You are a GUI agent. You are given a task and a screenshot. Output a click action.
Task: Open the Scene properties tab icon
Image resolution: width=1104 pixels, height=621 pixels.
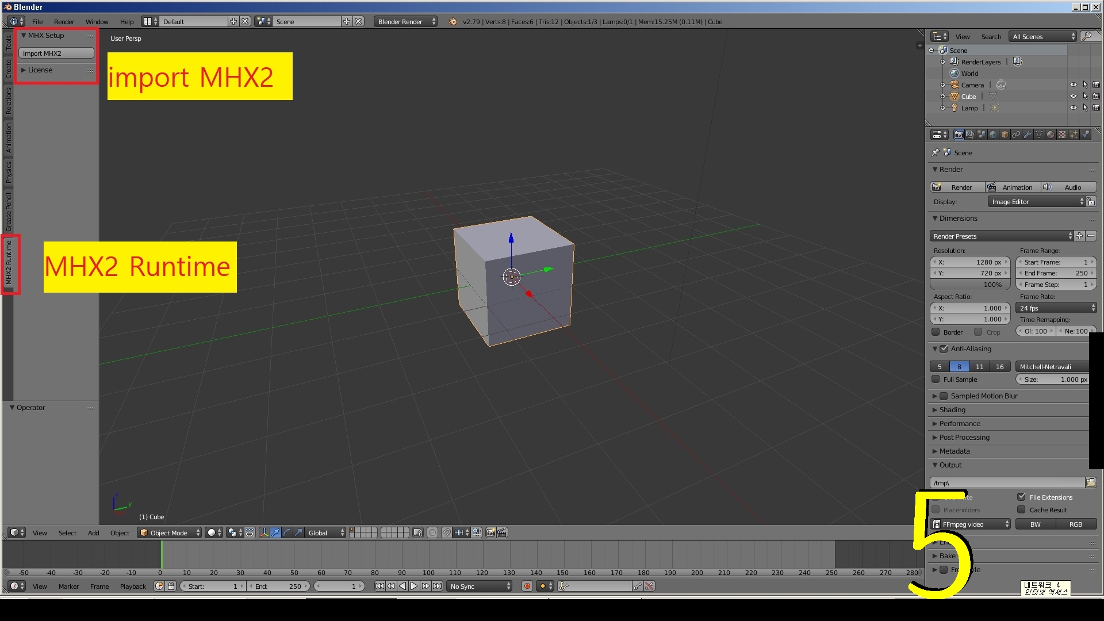click(x=982, y=135)
